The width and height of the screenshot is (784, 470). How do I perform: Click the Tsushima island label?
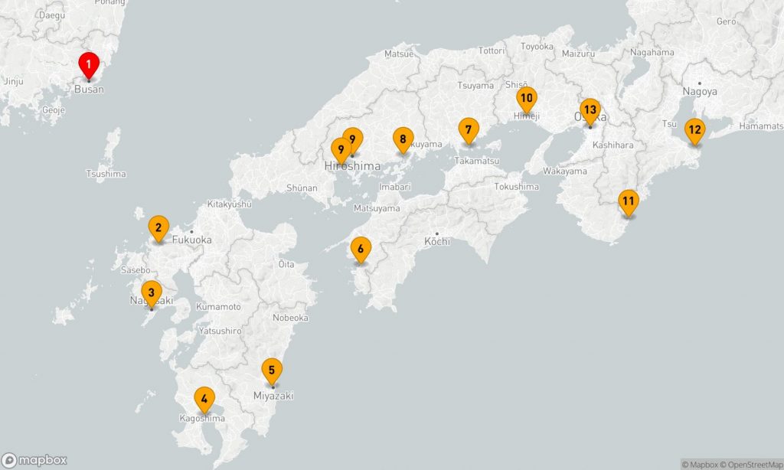click(x=106, y=174)
